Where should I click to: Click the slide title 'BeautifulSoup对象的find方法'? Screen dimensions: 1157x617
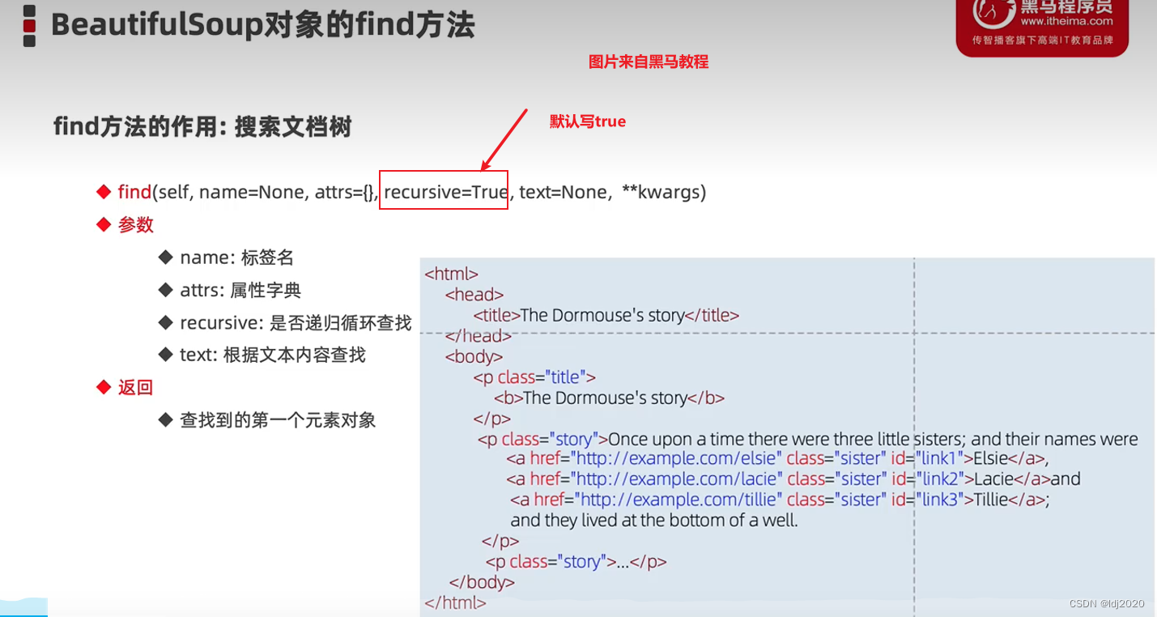(x=262, y=25)
